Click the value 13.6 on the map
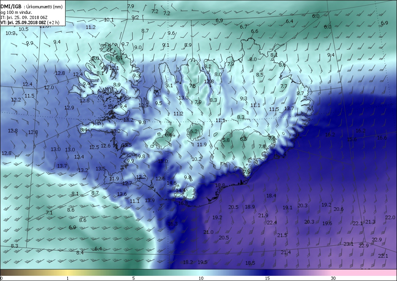This screenshot has width=397, height=281. (122, 194)
